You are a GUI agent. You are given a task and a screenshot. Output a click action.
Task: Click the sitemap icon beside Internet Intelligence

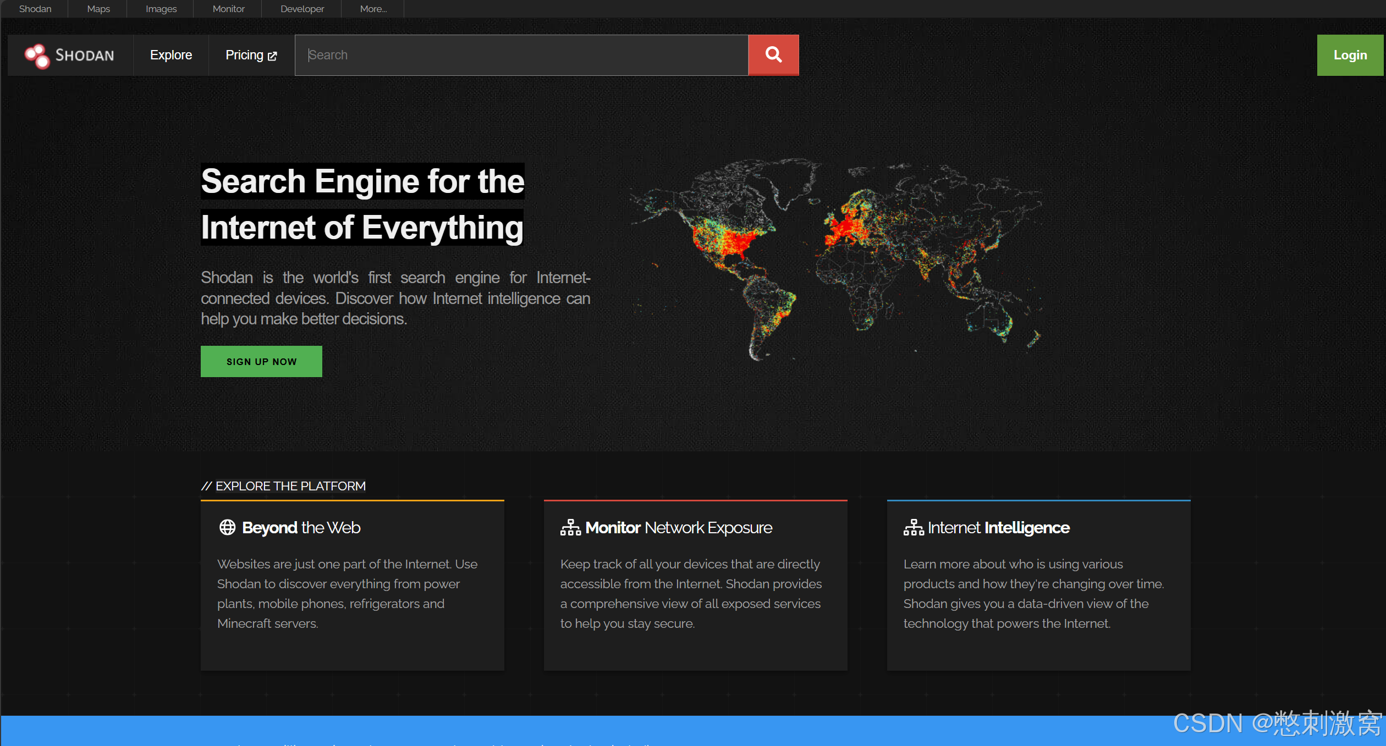pyautogui.click(x=914, y=527)
